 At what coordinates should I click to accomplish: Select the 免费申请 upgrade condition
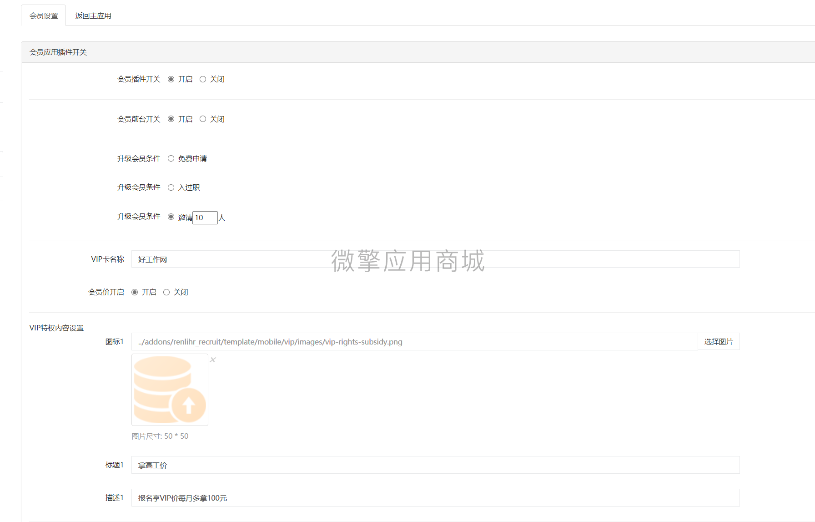(x=171, y=158)
